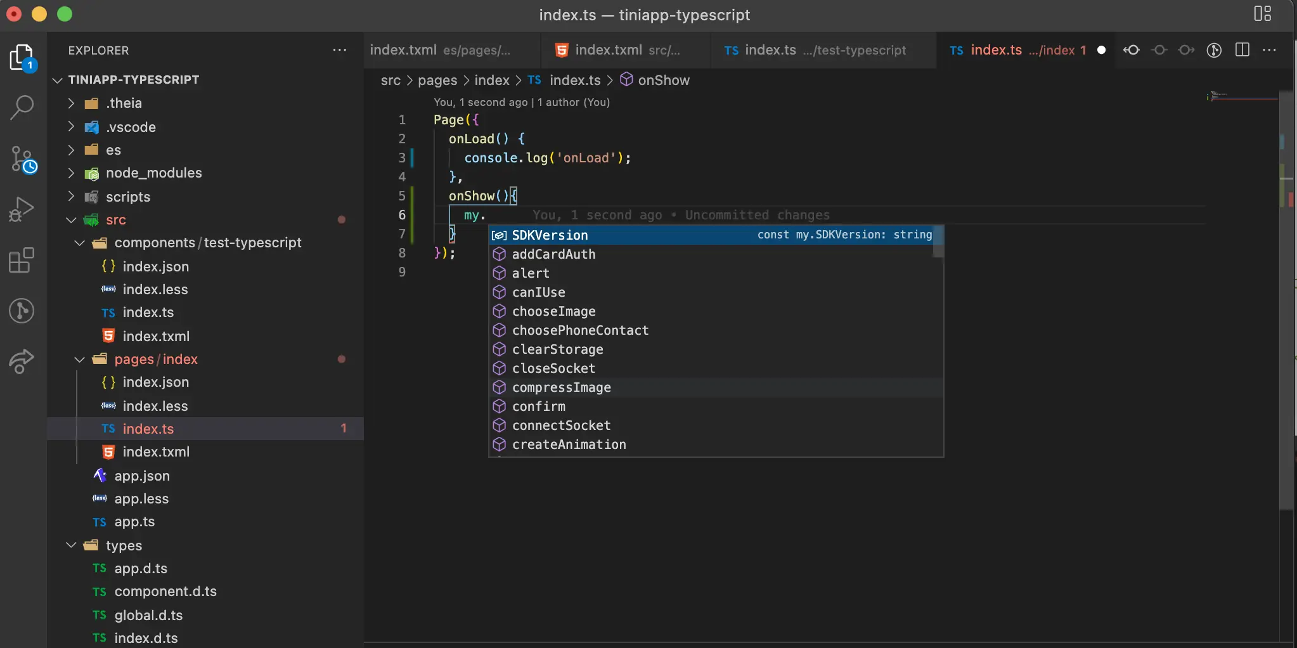1297x648 pixels.
Task: Switch to index.txml src tab
Action: pos(626,50)
